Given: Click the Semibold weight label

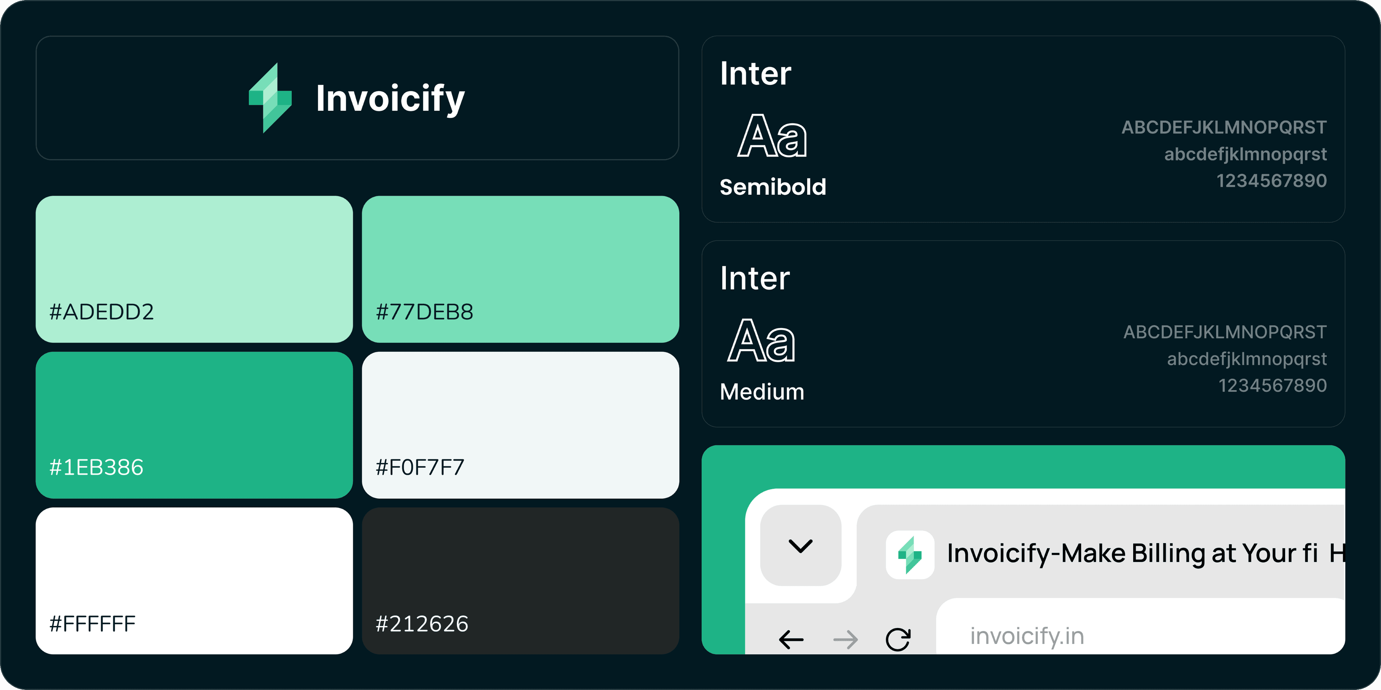Looking at the screenshot, I should (x=772, y=187).
